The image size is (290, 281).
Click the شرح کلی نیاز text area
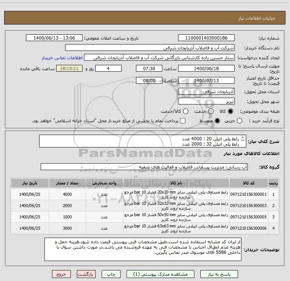(x=143, y=141)
